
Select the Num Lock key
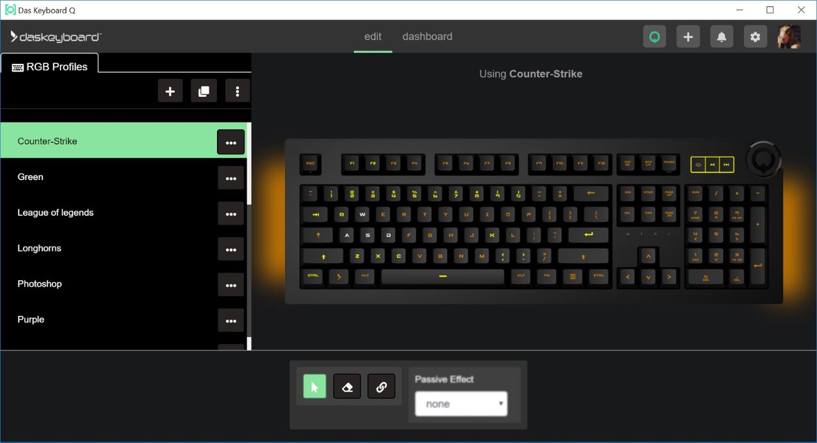[x=696, y=193]
